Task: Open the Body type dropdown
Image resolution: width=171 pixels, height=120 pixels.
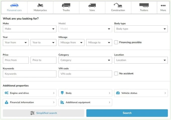Action: (x=141, y=29)
